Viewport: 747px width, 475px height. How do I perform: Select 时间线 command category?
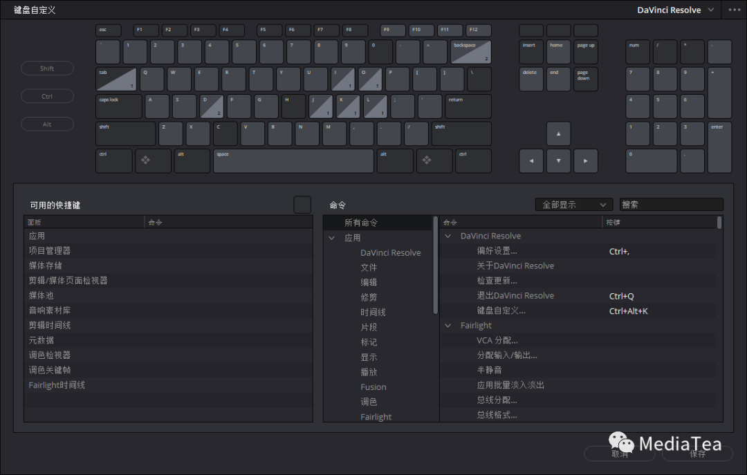pyautogui.click(x=373, y=312)
